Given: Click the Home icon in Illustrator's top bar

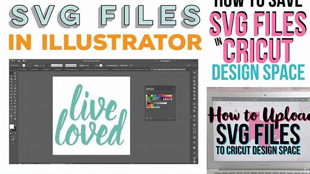Looking at the screenshot, I should [19, 61].
